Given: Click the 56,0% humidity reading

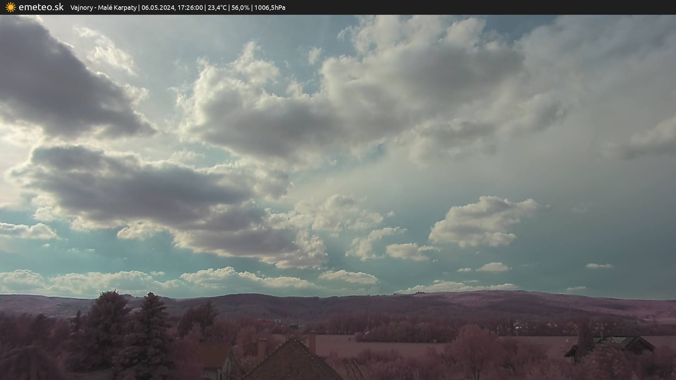Looking at the screenshot, I should click(x=240, y=7).
